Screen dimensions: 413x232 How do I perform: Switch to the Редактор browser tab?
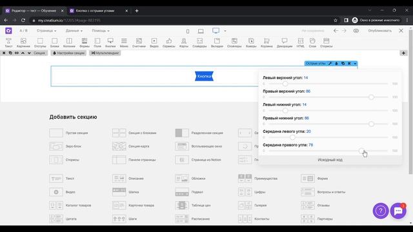click(x=34, y=11)
